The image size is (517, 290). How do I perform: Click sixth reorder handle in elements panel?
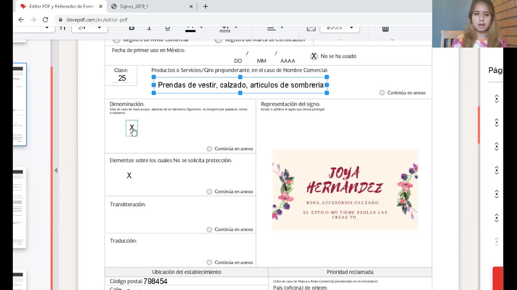click(x=496, y=218)
